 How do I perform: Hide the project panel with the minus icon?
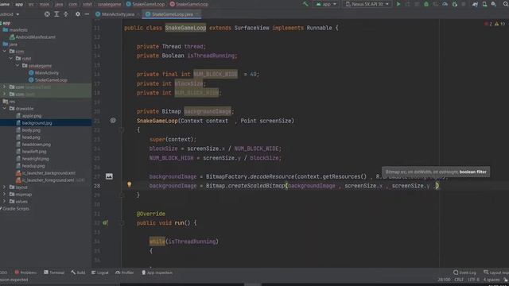pyautogui.click(x=87, y=14)
